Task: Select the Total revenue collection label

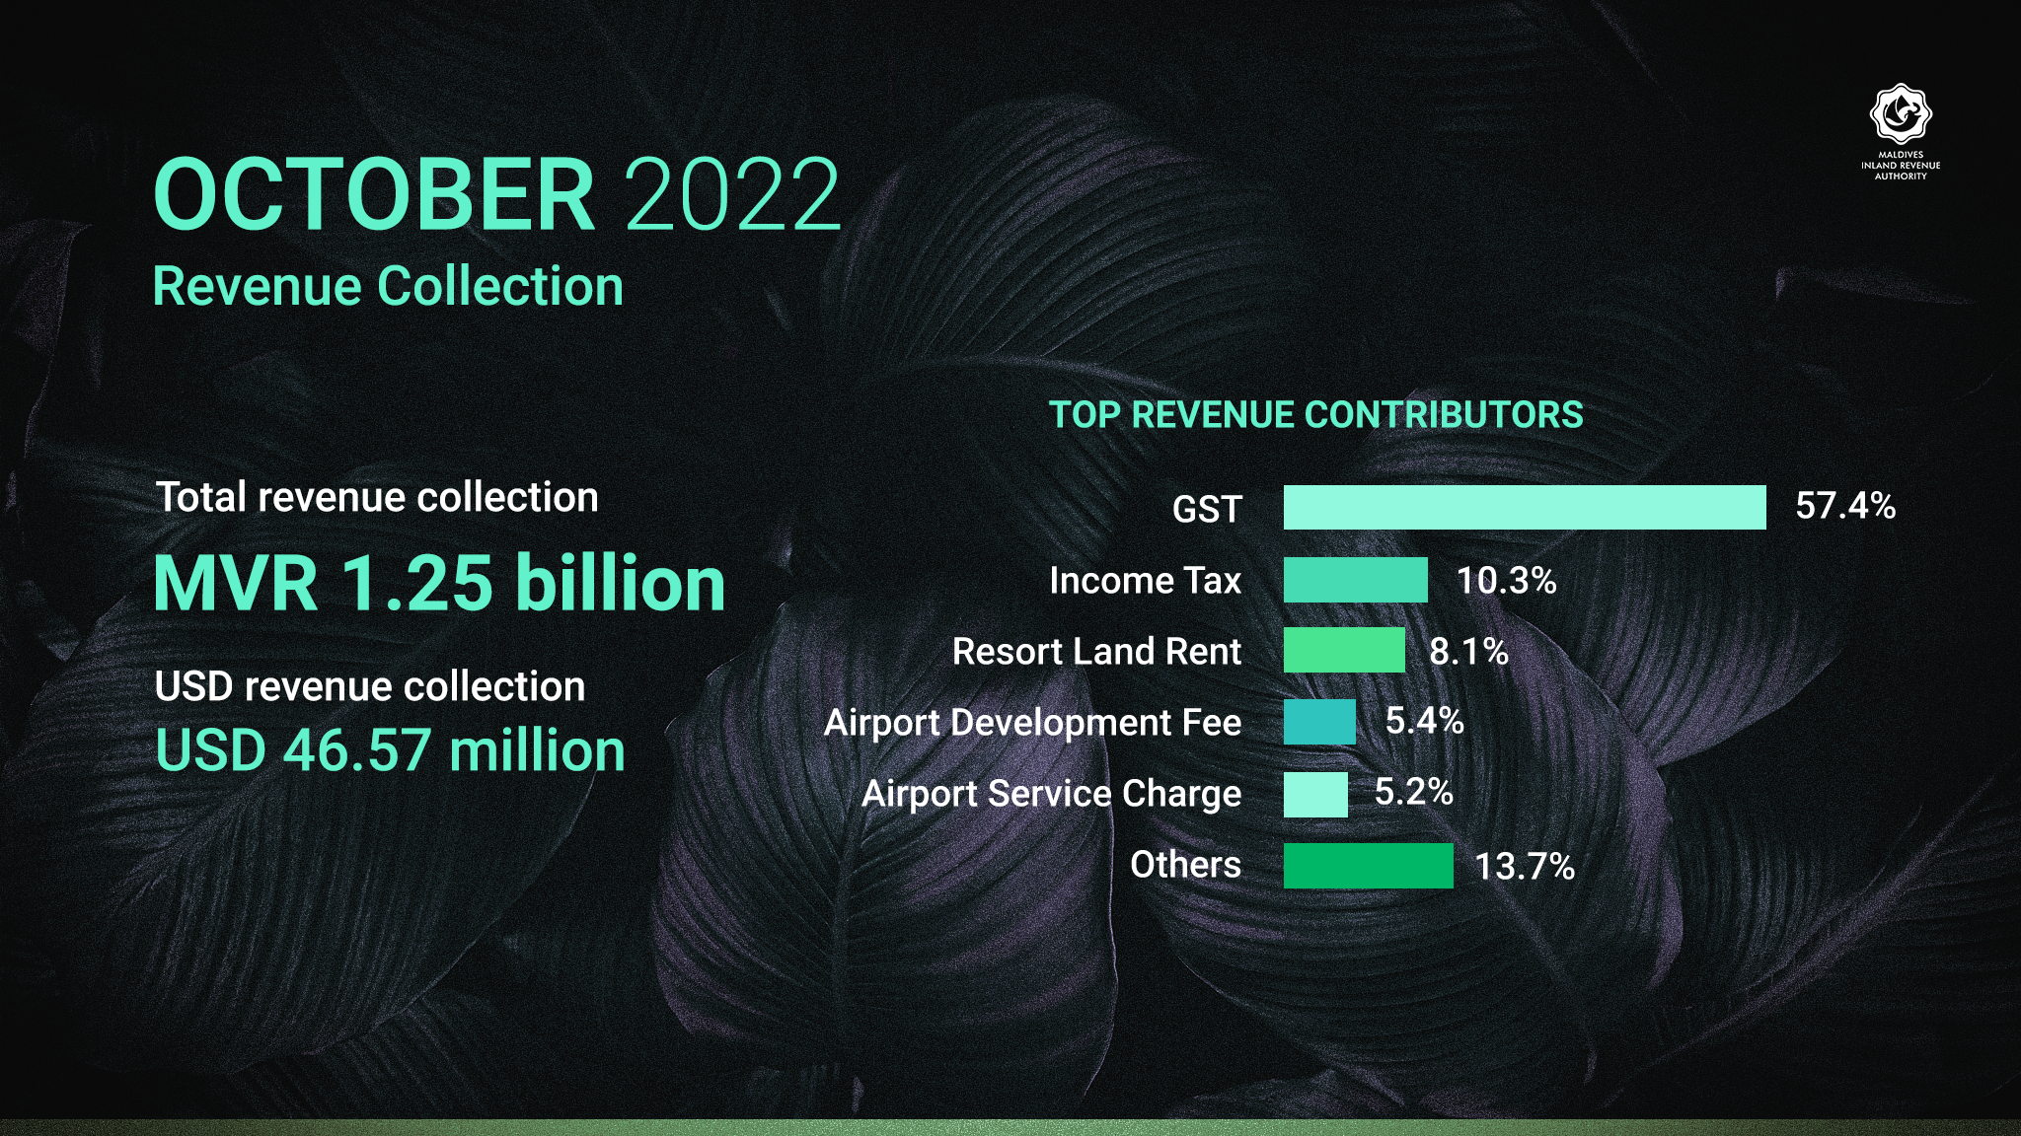Action: pos(378,497)
